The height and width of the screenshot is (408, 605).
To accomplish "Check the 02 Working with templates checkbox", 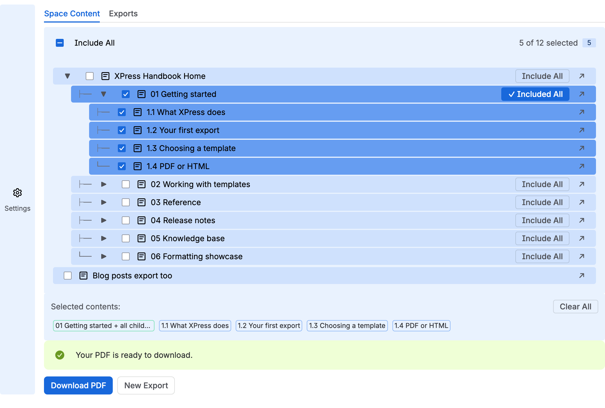I will pyautogui.click(x=126, y=184).
